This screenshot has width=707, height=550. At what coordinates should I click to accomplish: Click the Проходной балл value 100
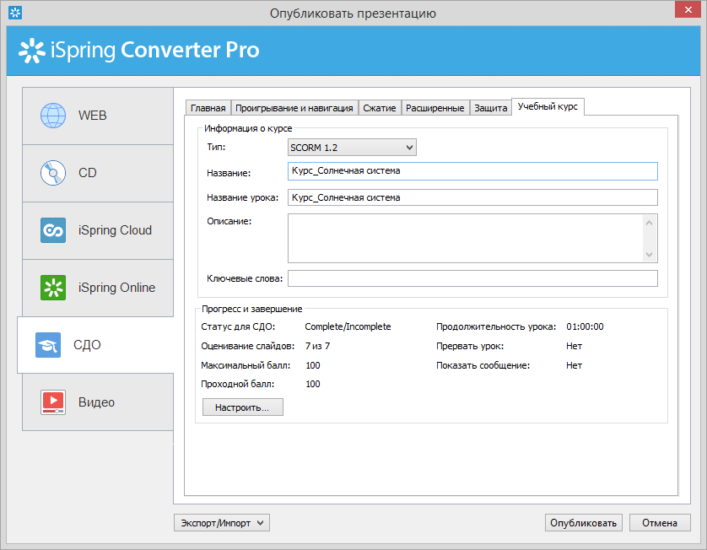click(x=313, y=384)
